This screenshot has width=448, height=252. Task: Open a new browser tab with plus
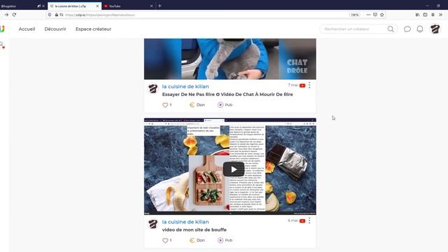[160, 6]
